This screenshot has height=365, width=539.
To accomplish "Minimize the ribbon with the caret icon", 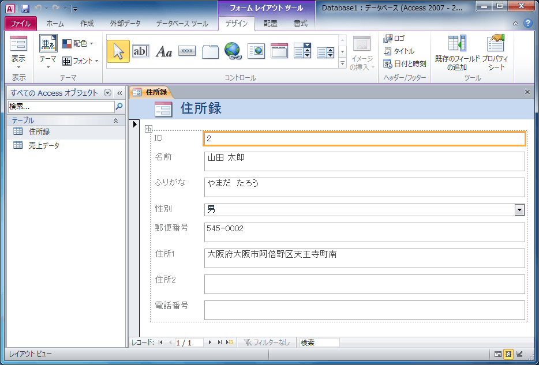I will [515, 24].
